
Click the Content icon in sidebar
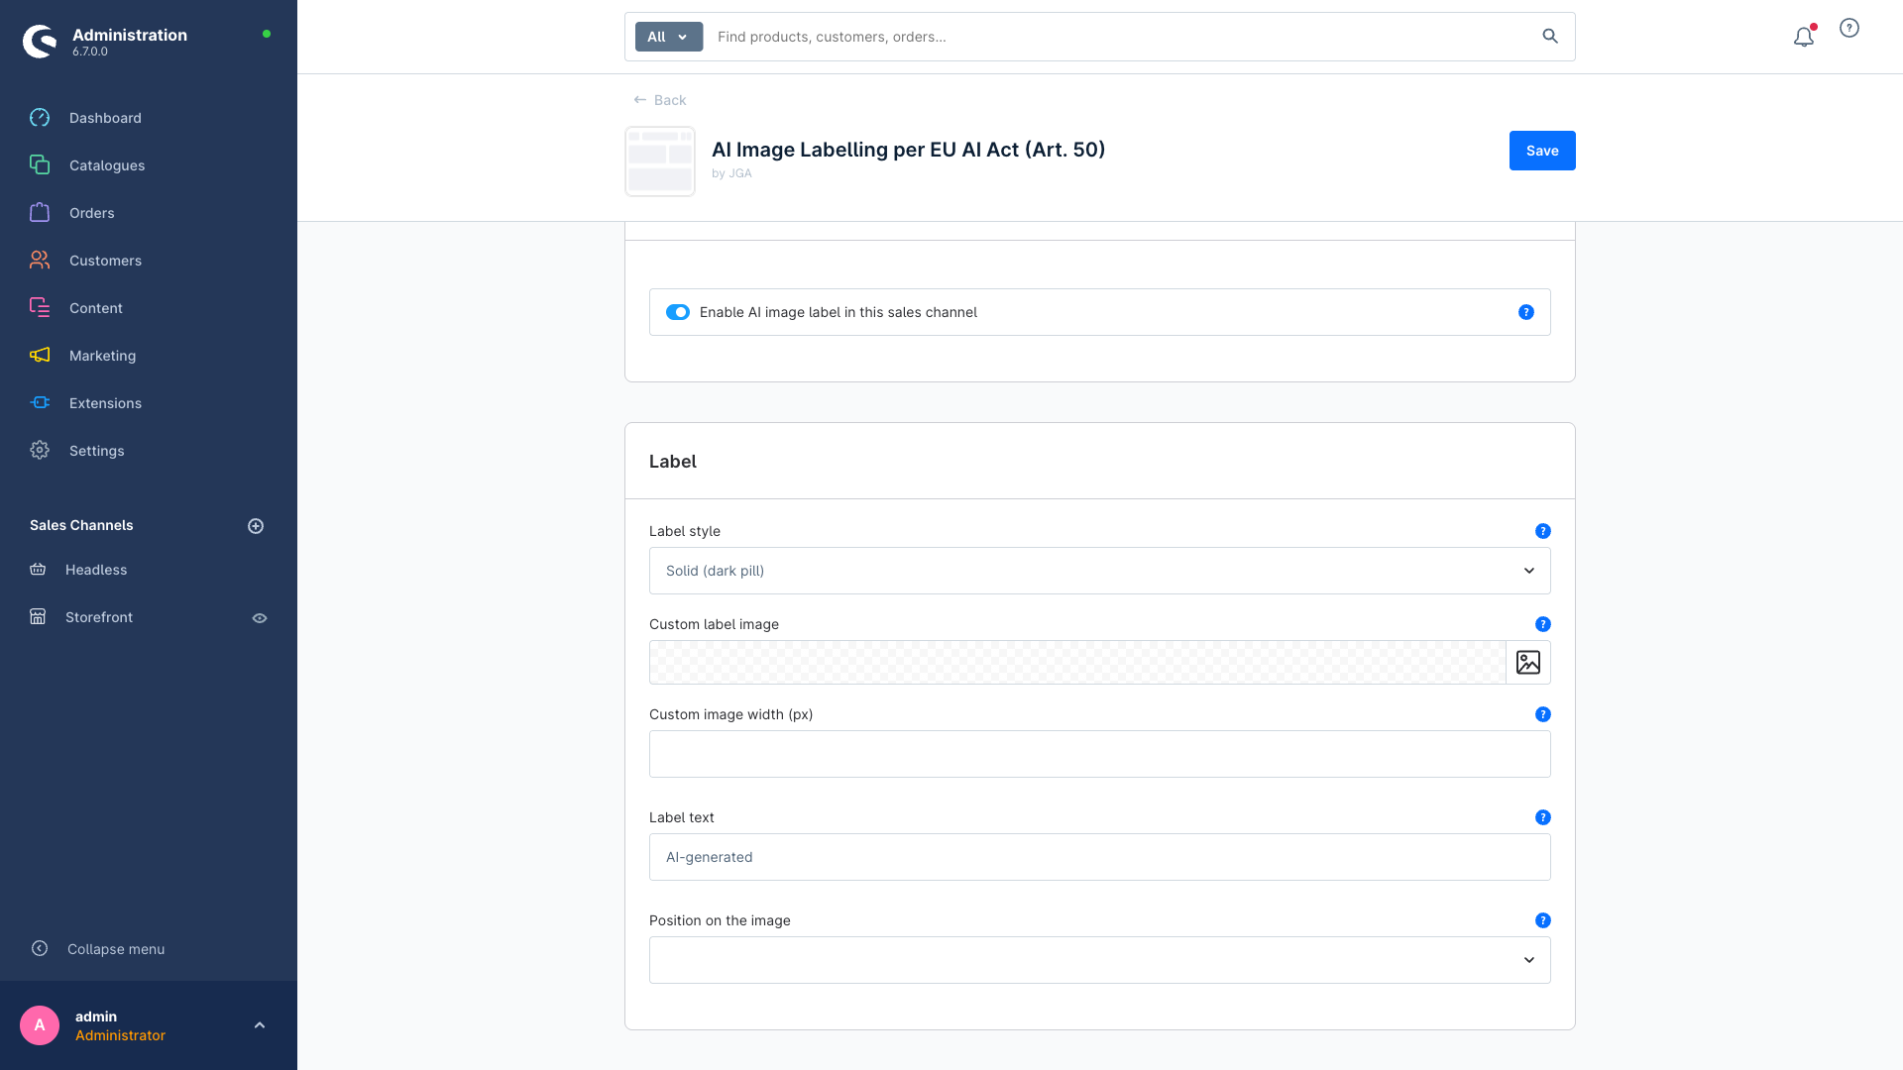pyautogui.click(x=40, y=308)
